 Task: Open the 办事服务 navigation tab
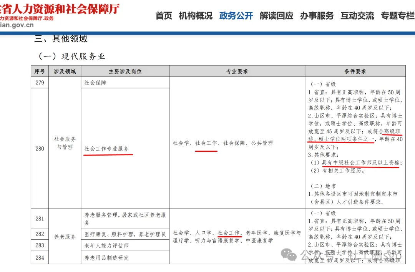pyautogui.click(x=317, y=16)
